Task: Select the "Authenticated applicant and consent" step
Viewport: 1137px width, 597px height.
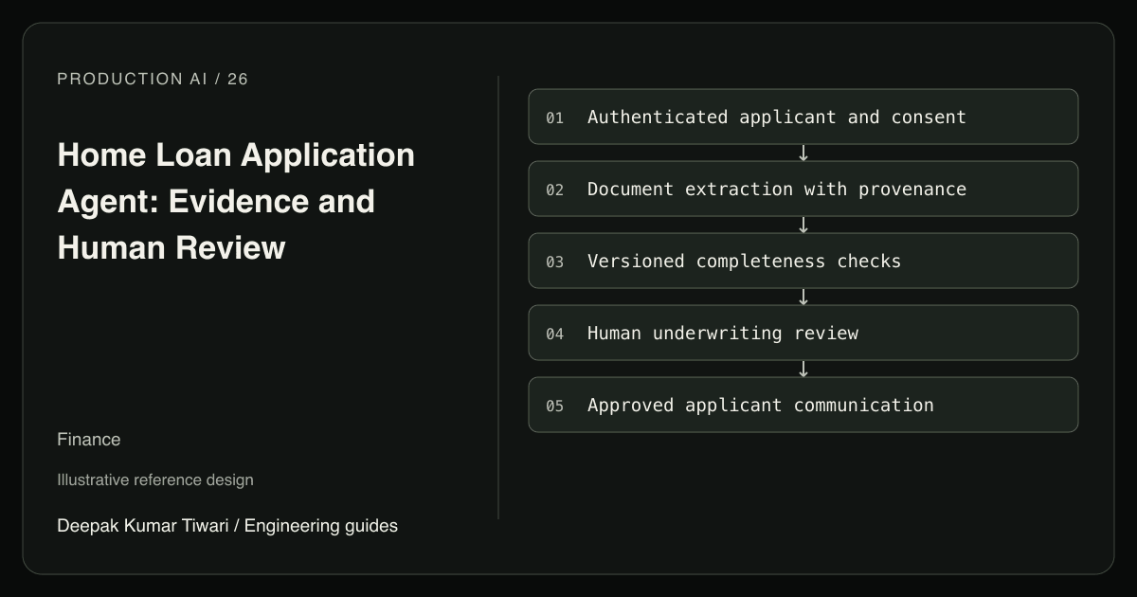Action: [x=803, y=117]
